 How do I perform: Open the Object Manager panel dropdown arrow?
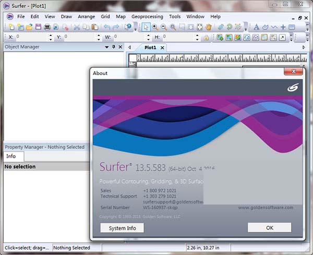click(107, 47)
